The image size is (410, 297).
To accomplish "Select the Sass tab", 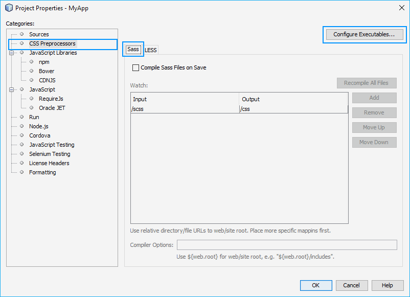I will pos(133,50).
